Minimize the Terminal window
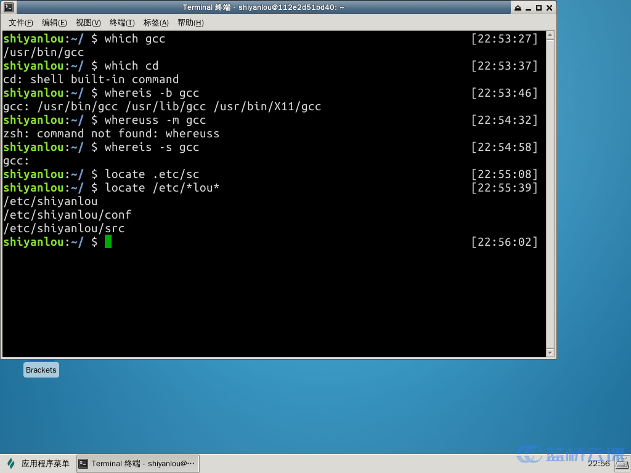This screenshot has width=631, height=473. 528,7
